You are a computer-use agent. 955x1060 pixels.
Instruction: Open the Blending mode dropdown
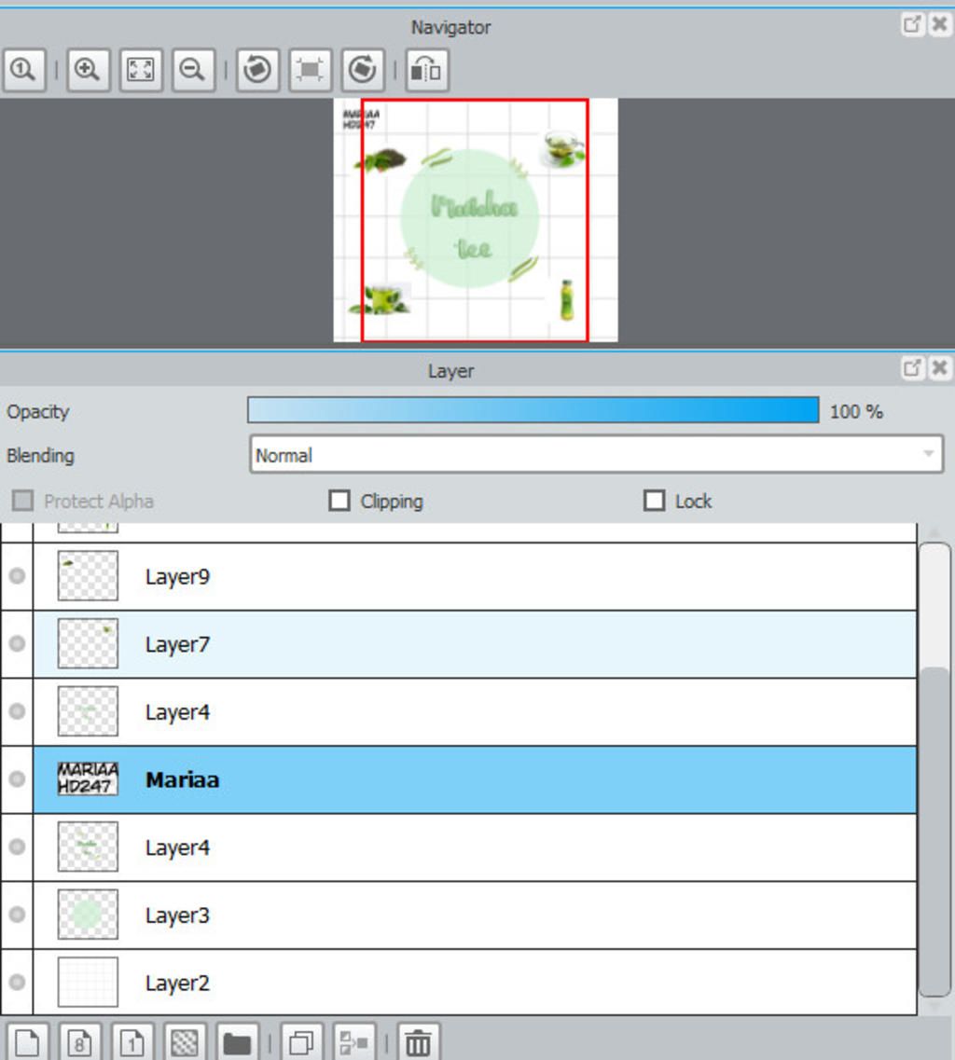point(596,454)
